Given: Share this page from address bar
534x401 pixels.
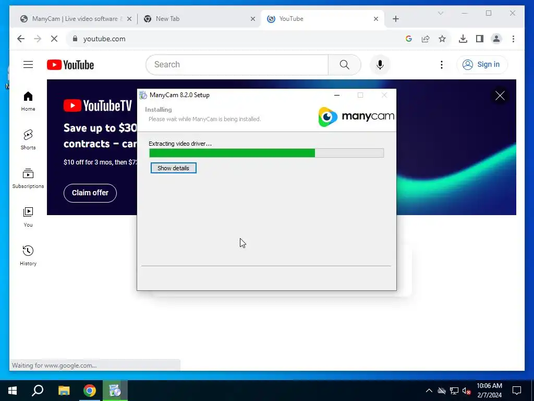Looking at the screenshot, I should click(426, 39).
